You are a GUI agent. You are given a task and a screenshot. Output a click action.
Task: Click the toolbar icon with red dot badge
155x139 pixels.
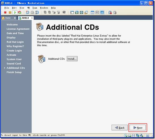coord(110,12)
